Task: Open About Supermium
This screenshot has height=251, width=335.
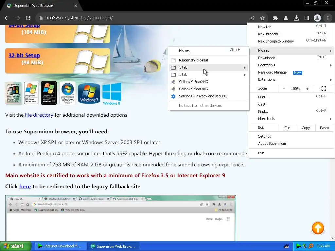Action: point(291,144)
